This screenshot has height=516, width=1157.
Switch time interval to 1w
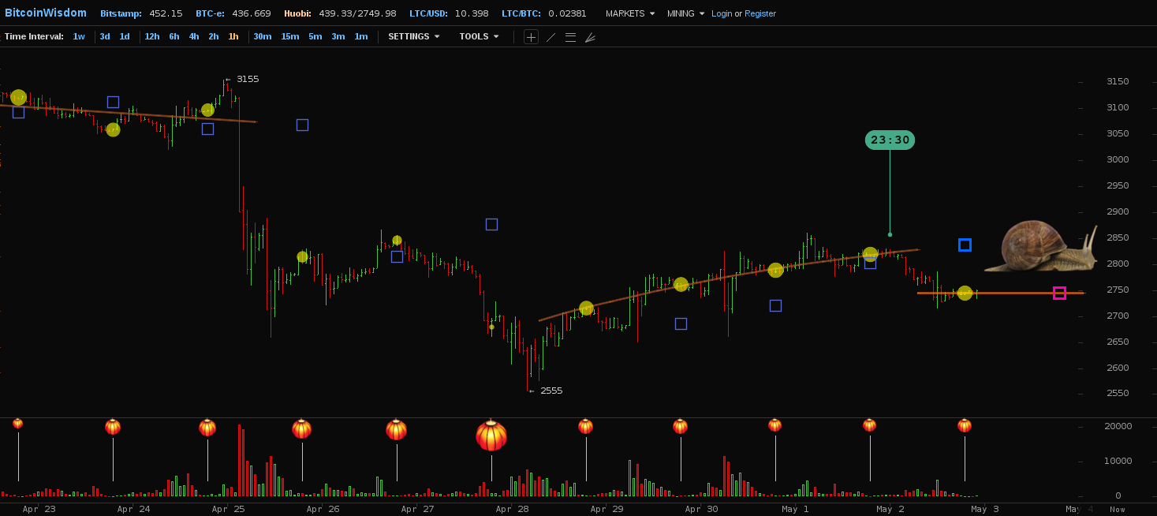coord(79,36)
